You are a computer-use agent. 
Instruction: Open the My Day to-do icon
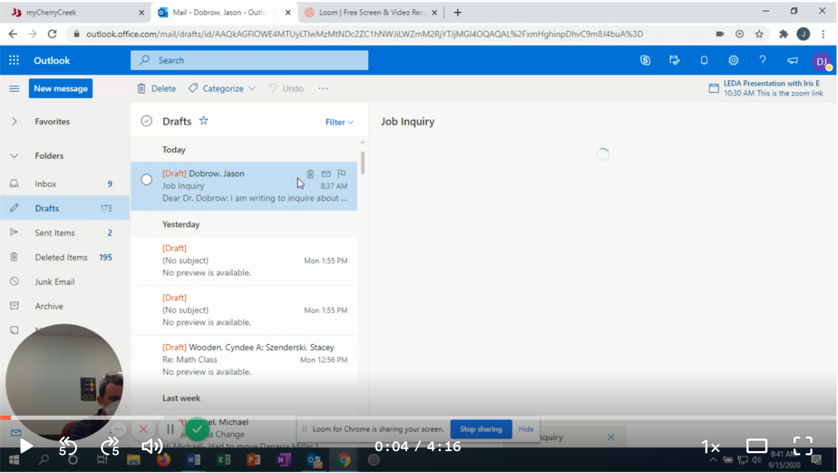[675, 60]
